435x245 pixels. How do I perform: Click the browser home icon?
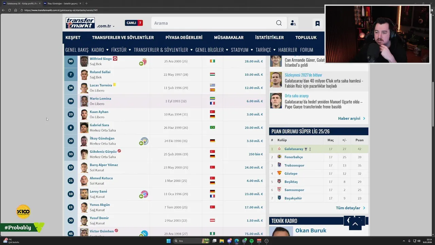[16, 10]
